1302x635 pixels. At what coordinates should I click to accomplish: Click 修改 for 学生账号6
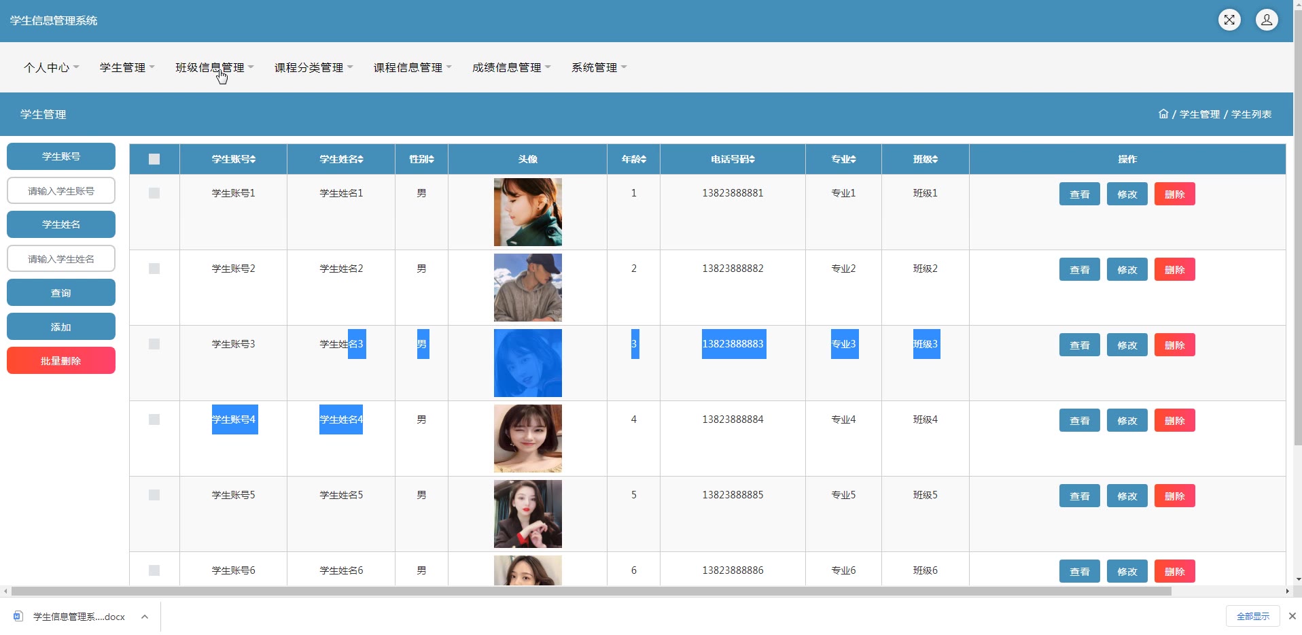point(1127,571)
